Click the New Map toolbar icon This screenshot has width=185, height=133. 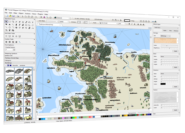(7, 16)
